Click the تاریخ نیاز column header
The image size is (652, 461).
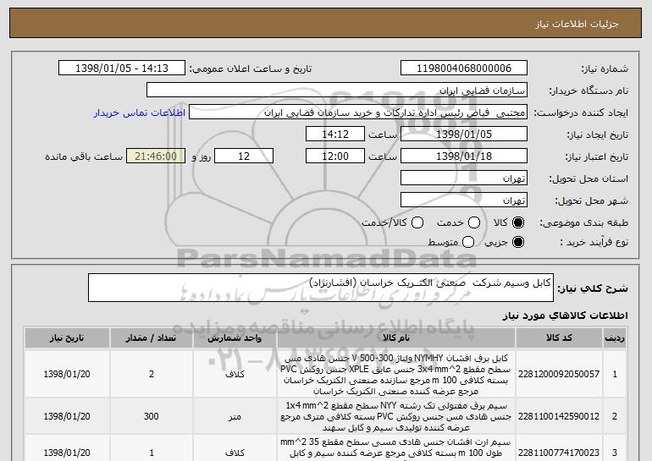67,338
